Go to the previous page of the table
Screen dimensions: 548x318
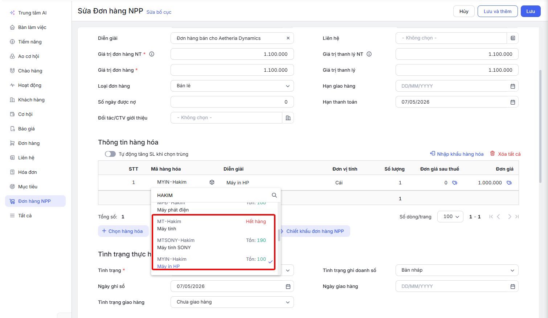499,217
